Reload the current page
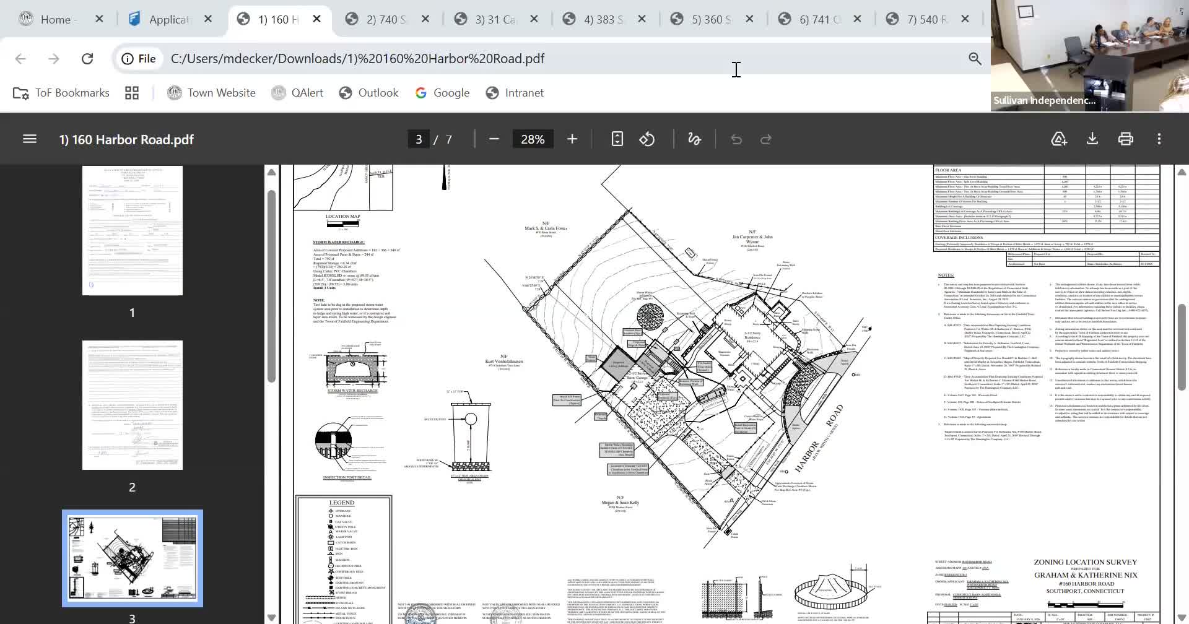 click(x=87, y=58)
